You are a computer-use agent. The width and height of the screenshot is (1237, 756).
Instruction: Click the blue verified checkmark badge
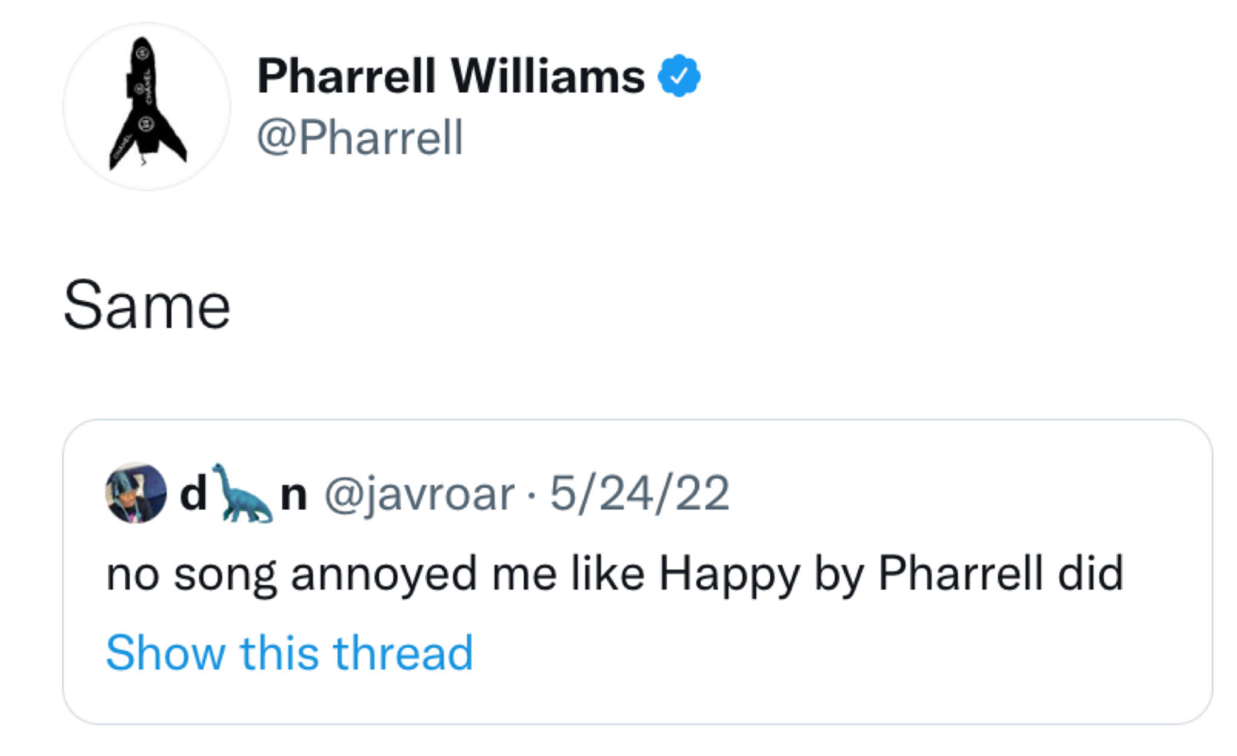pos(679,76)
